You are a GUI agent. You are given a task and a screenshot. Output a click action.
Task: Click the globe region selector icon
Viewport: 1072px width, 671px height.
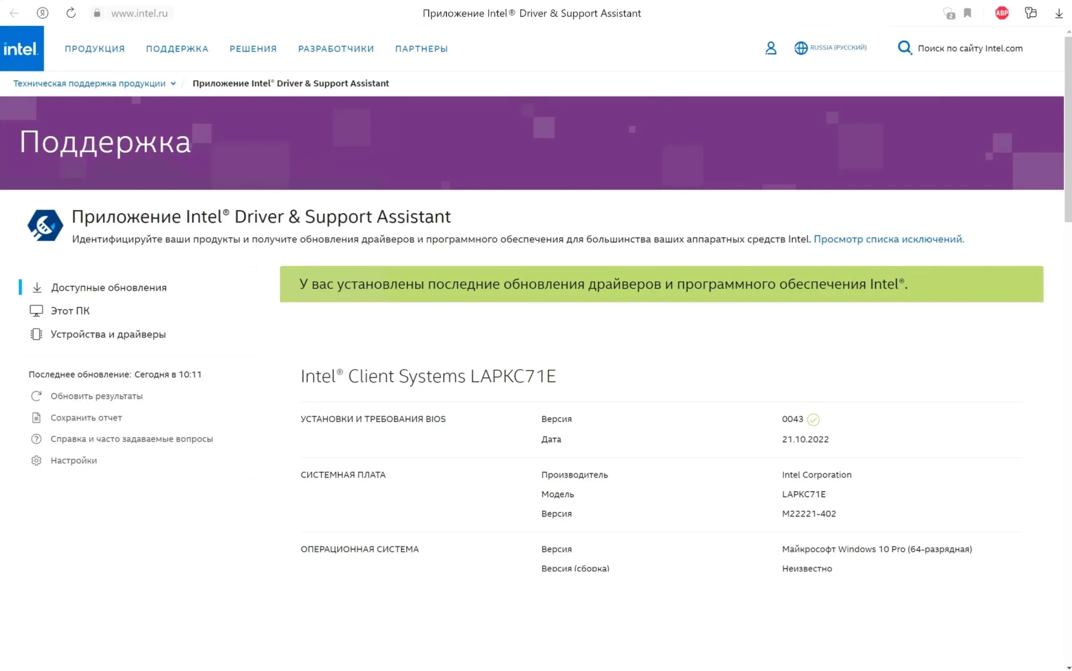click(801, 48)
